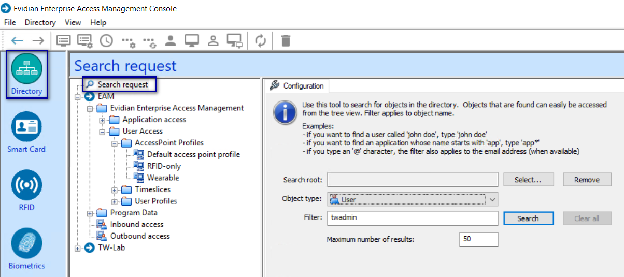Select the Configuration tab
624x277 pixels.
pyautogui.click(x=297, y=86)
